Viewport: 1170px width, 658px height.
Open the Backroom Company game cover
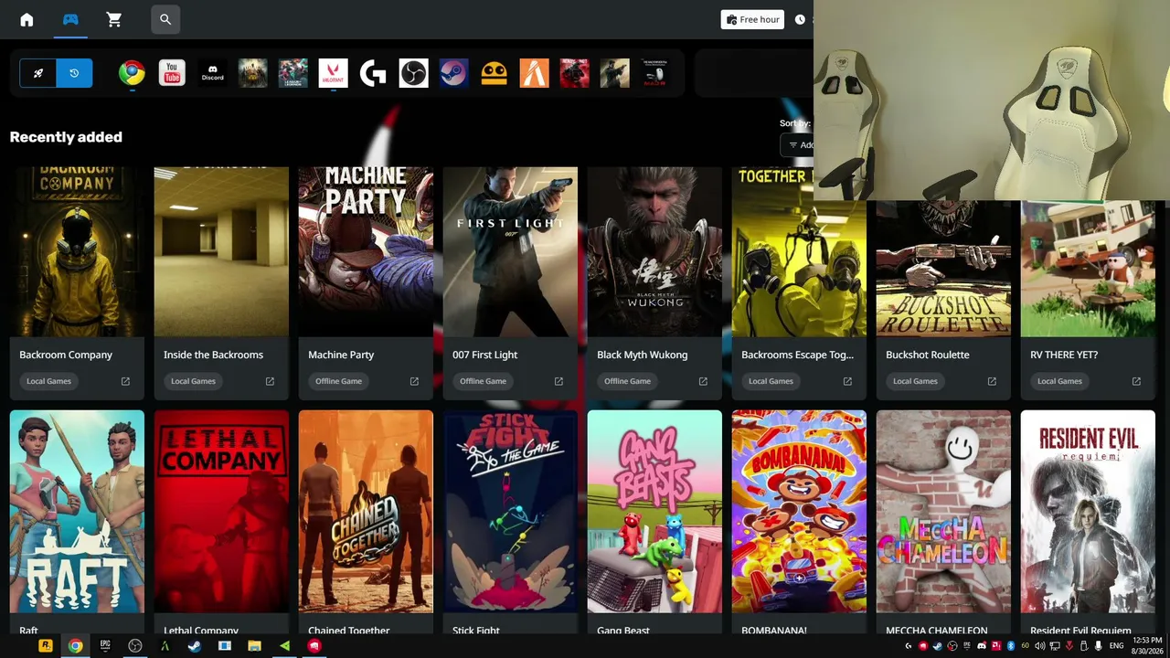tap(77, 252)
